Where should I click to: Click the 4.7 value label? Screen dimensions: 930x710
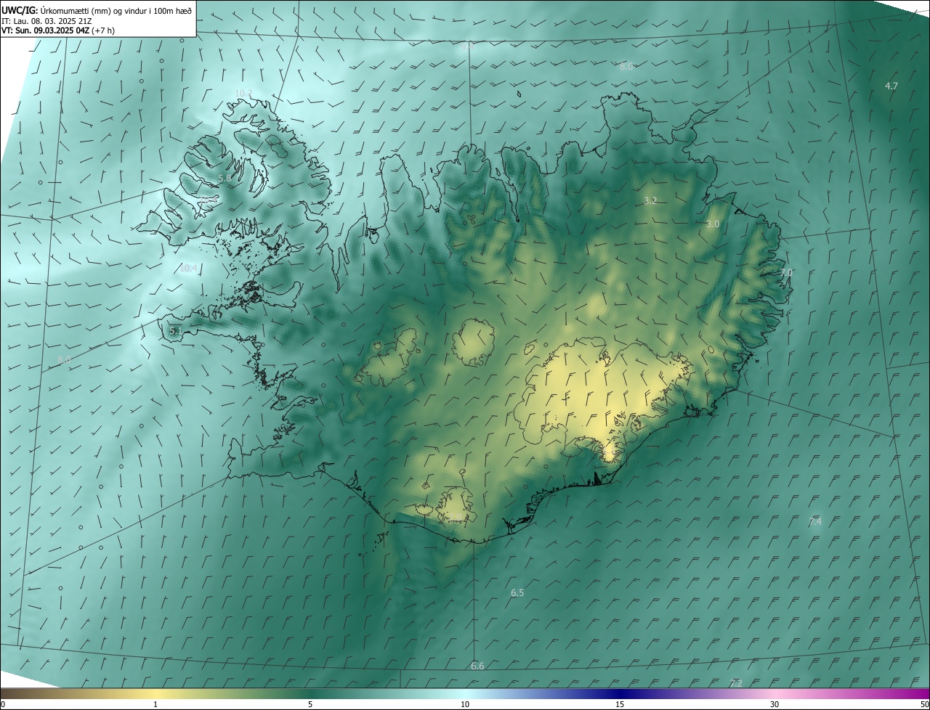tap(891, 86)
